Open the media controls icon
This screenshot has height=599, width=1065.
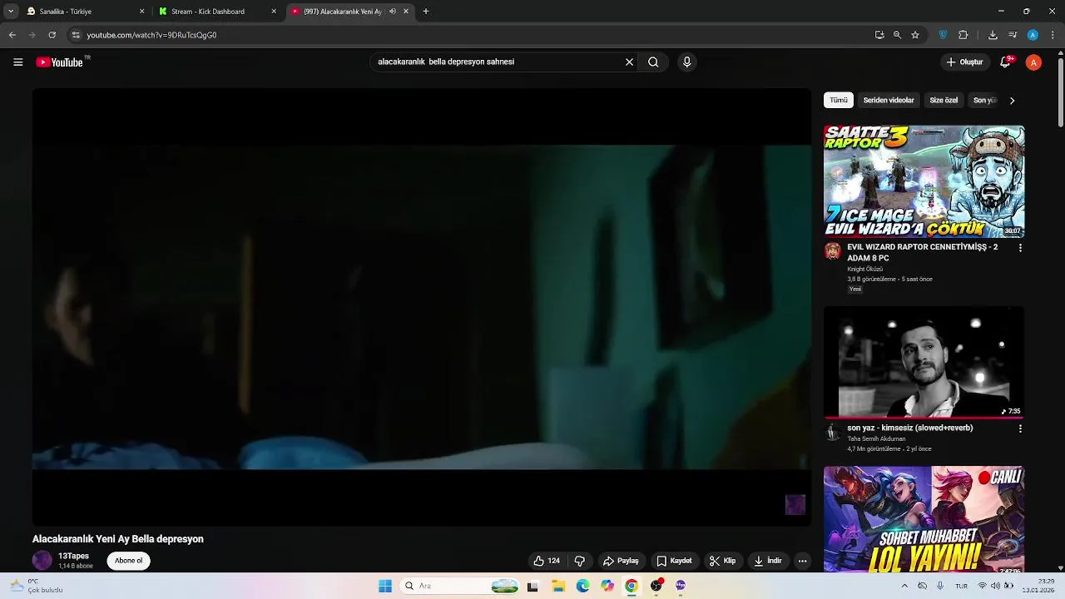(x=1013, y=35)
